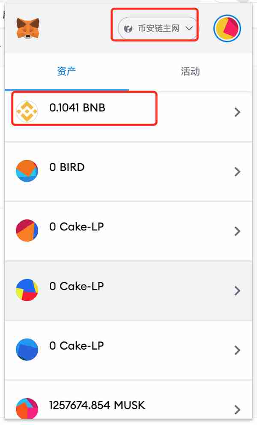
Task: Switch to the 活动 tab
Action: click(x=190, y=72)
